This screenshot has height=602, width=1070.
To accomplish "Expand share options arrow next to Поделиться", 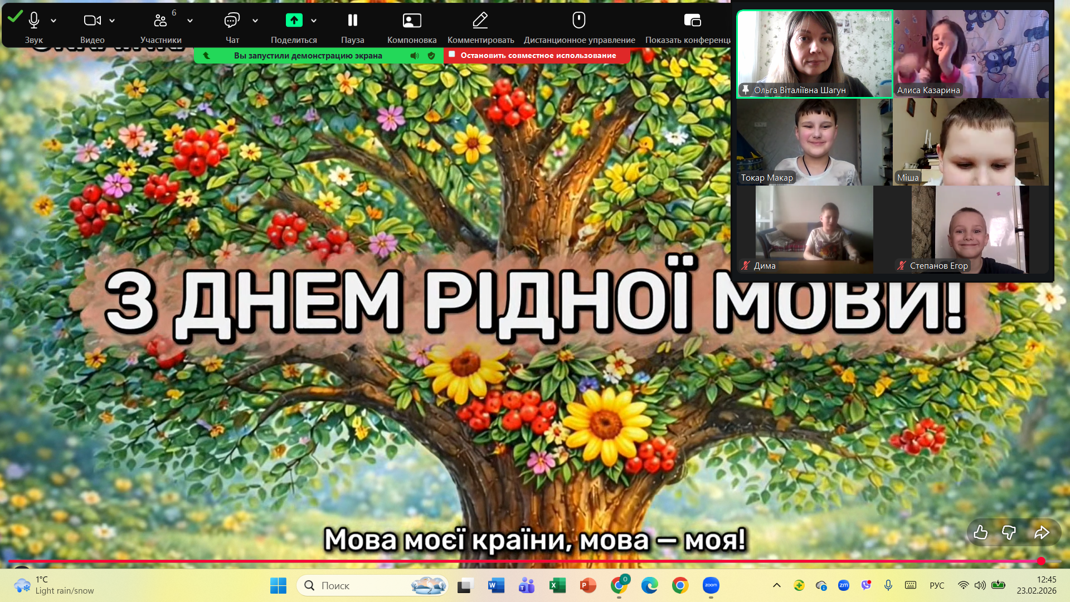I will point(314,21).
